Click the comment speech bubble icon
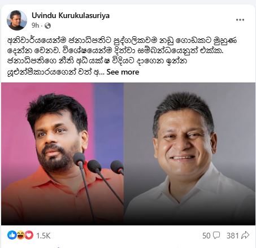This screenshot has width=256, height=248. [x=216, y=236]
